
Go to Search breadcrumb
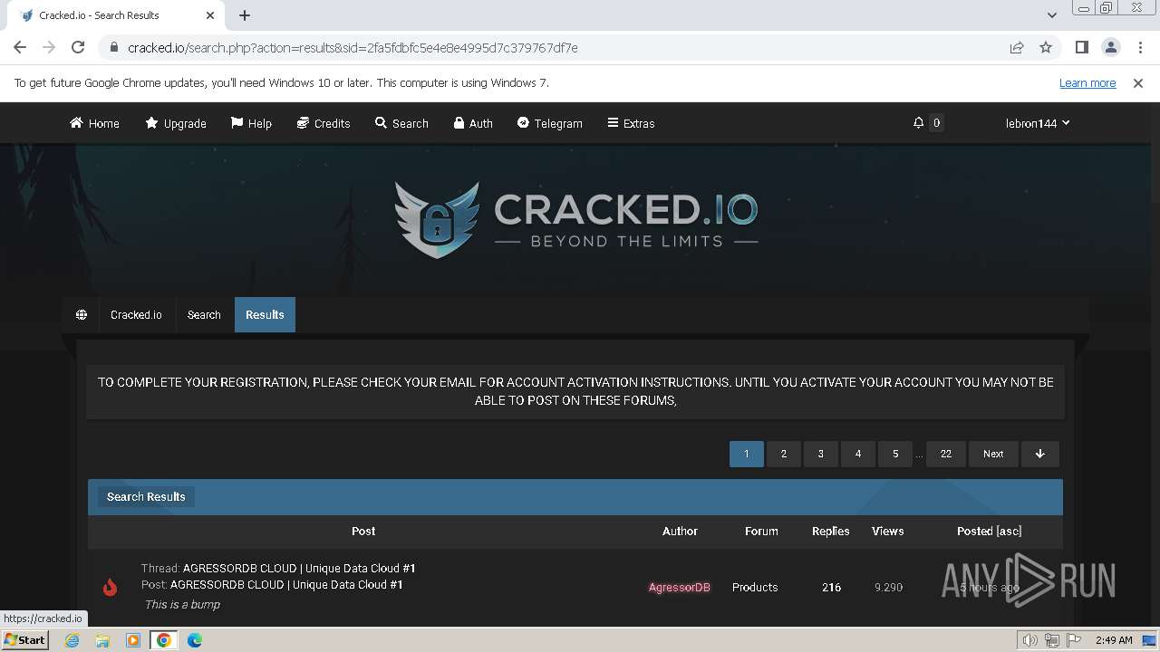coord(204,315)
